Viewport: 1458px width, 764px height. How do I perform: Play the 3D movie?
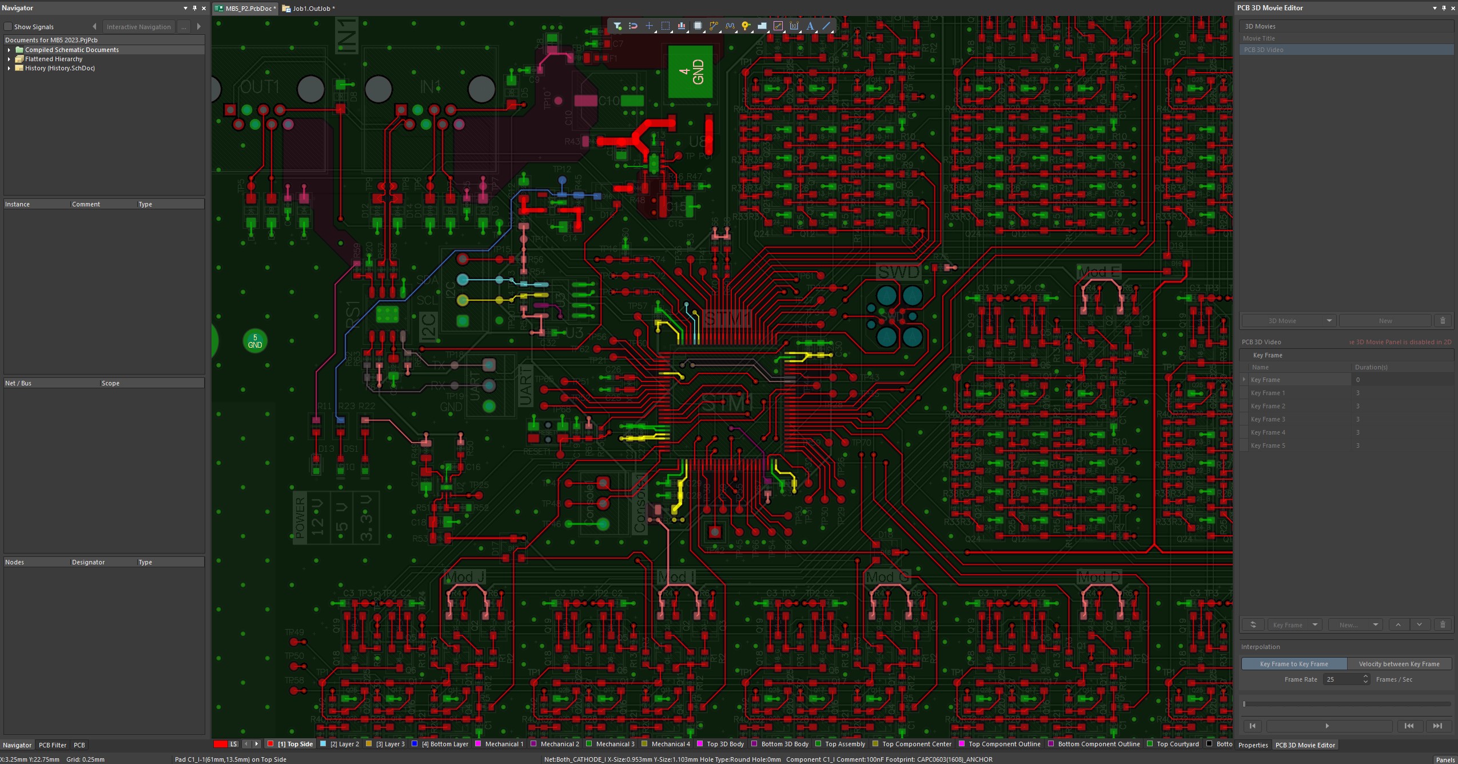coord(1328,726)
